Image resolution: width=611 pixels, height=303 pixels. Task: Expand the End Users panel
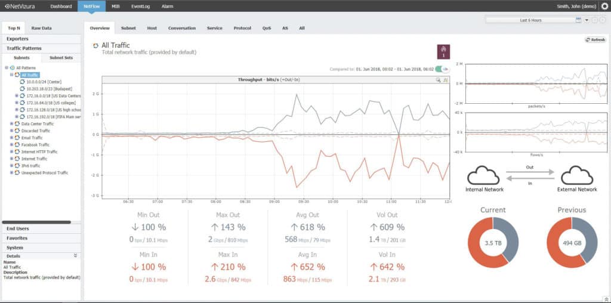pyautogui.click(x=41, y=228)
